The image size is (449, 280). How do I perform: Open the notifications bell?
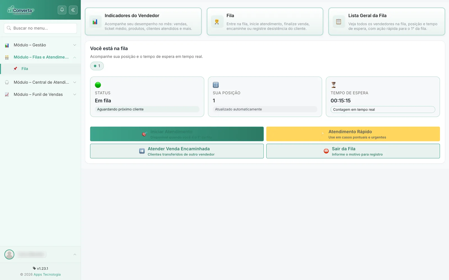pyautogui.click(x=62, y=10)
